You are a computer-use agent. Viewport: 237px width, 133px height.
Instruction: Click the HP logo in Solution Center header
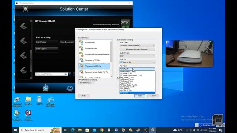(x=26, y=9)
